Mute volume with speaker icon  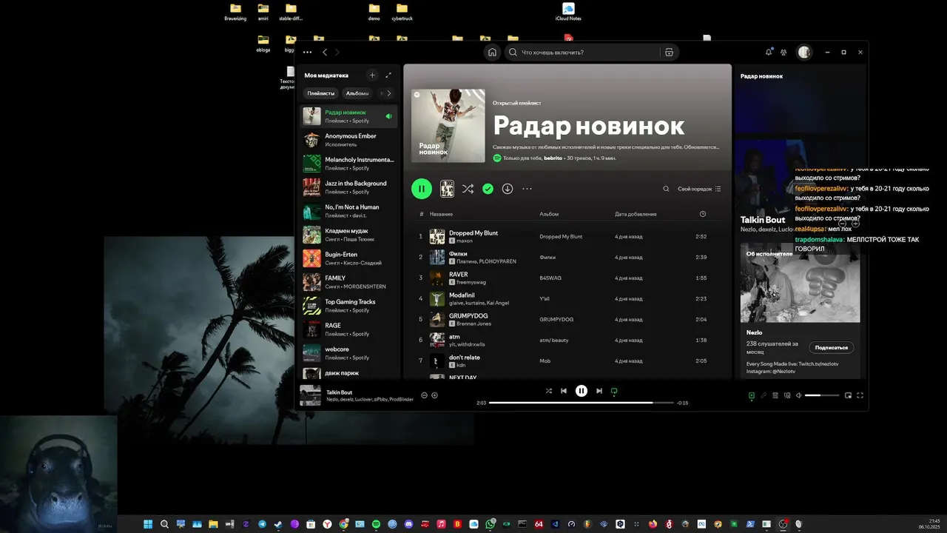tap(798, 395)
